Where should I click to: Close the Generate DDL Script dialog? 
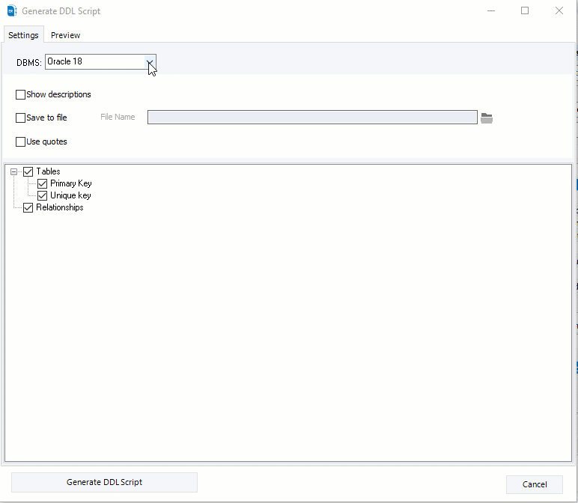(559, 10)
